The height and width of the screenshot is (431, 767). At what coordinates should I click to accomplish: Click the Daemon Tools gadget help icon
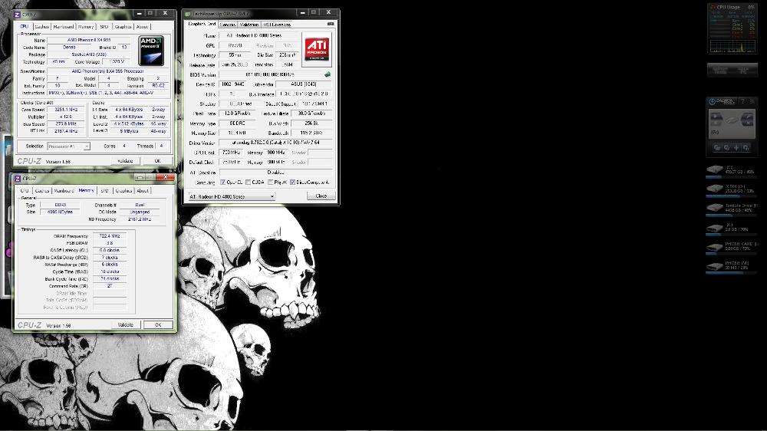(743, 101)
